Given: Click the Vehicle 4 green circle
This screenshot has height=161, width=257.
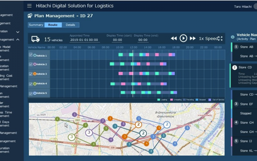Looking at the screenshot, I should pyautogui.click(x=35, y=84).
